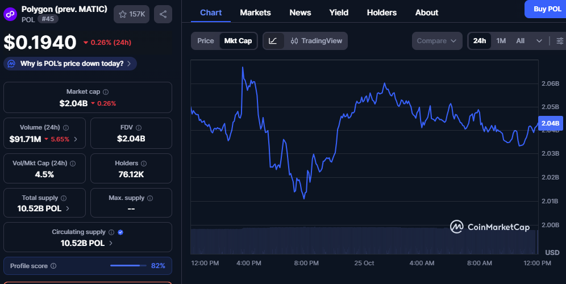The width and height of the screenshot is (566, 284).
Task: Click the 157K star watchlist button
Action: pyautogui.click(x=131, y=14)
